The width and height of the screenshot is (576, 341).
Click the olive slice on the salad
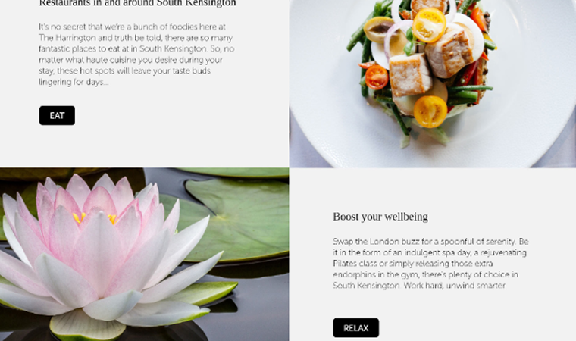(378, 30)
